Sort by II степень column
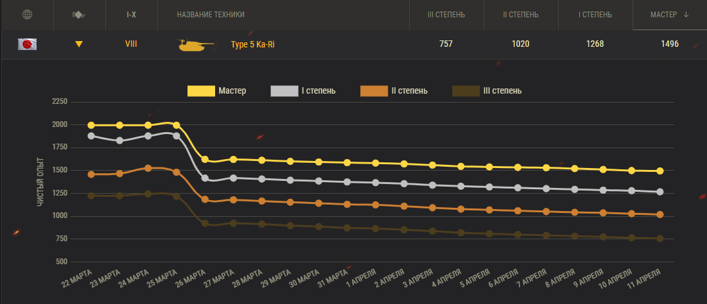The height and width of the screenshot is (304, 707). [x=520, y=15]
